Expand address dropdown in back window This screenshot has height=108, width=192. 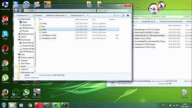point(184,17)
